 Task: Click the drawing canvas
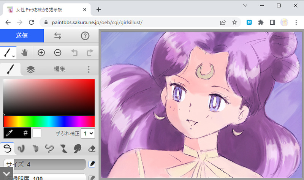(202, 105)
